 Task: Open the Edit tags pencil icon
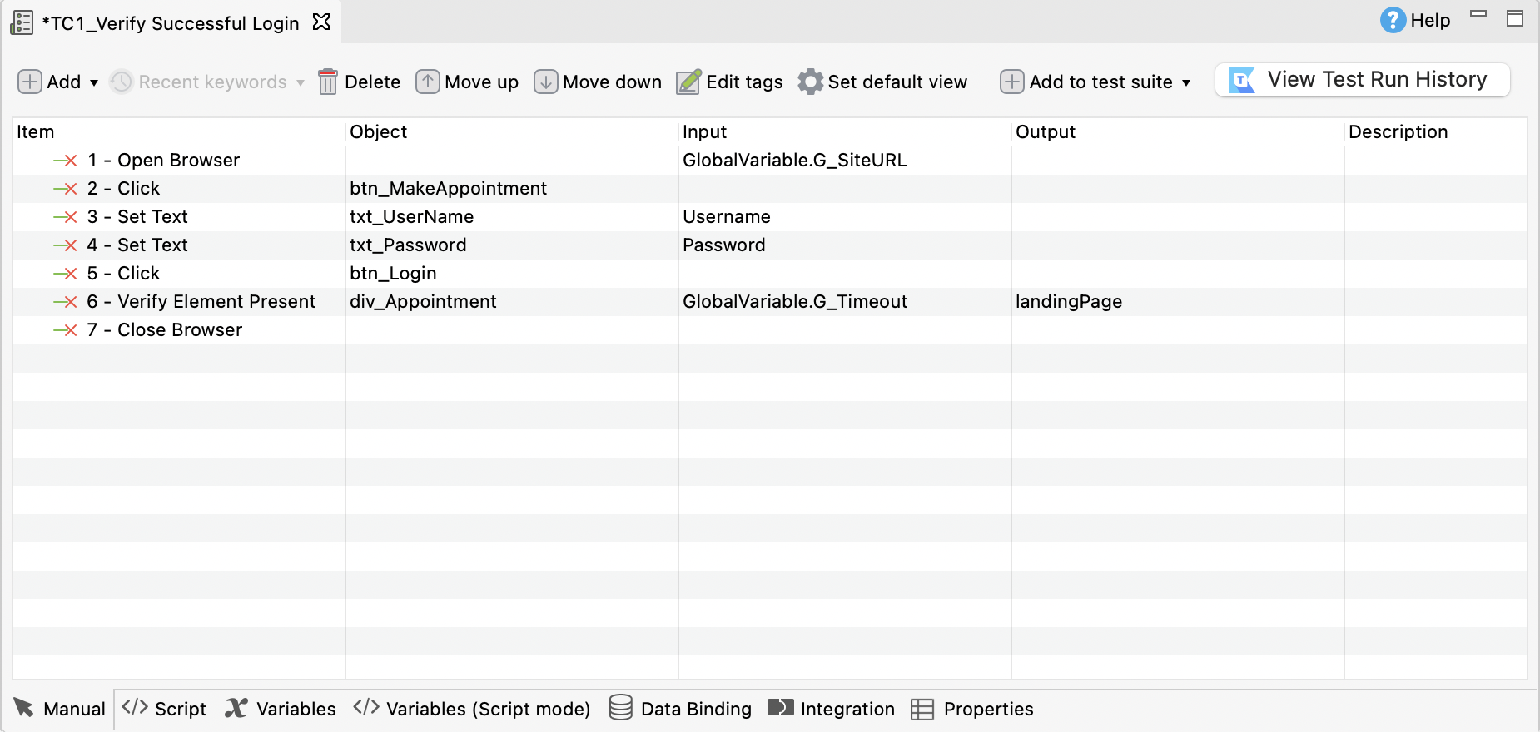click(688, 82)
